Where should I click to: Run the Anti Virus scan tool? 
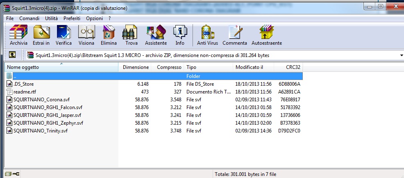[x=207, y=35]
